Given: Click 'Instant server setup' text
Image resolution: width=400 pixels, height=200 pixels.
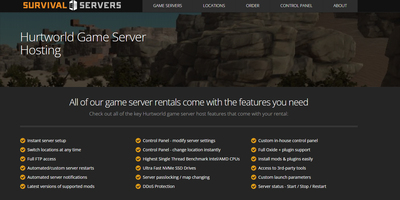Looking at the screenshot, I should pyautogui.click(x=46, y=141).
